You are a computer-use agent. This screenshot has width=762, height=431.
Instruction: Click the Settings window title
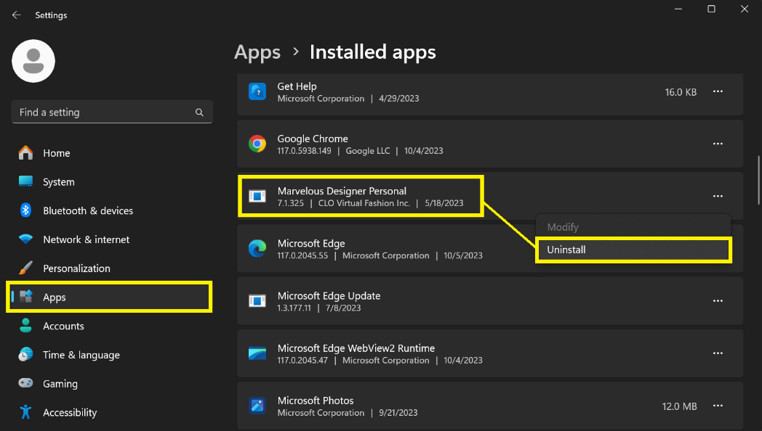point(51,15)
